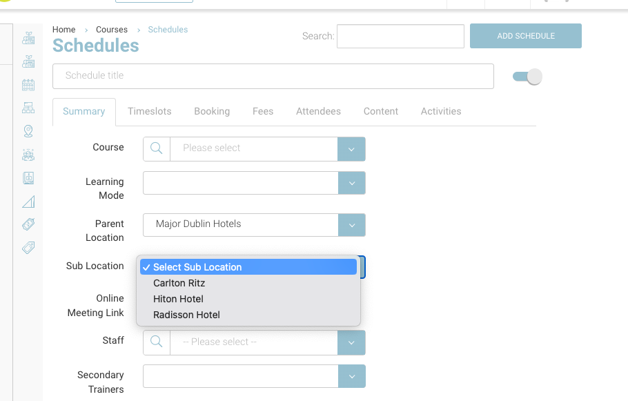The image size is (628, 401).
Task: Click the hierarchy chart sidebar icon
Action: 28,108
